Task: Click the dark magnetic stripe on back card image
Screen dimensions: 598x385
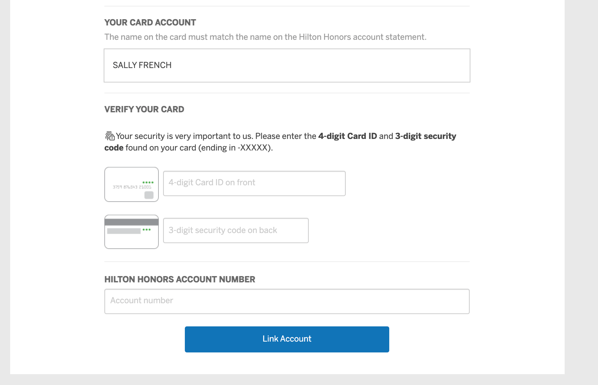Action: [132, 222]
